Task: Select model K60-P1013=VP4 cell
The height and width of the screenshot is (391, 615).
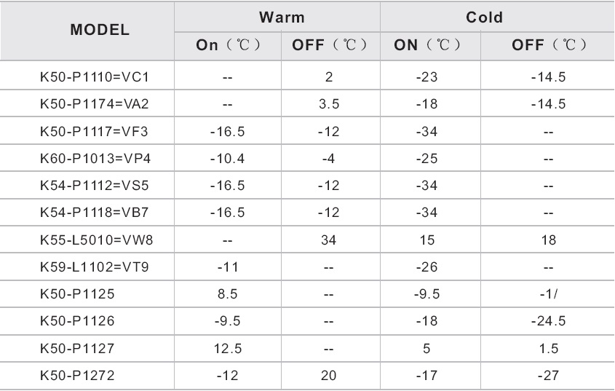Action: click(x=95, y=159)
